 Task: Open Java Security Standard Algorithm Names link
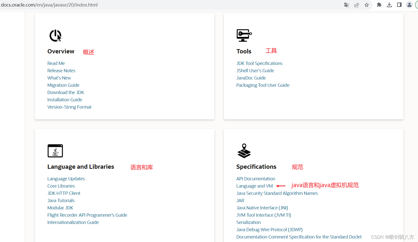point(277,193)
